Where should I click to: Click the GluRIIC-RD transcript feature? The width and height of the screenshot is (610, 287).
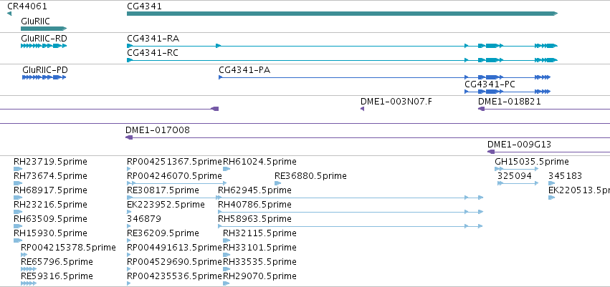pos(44,46)
